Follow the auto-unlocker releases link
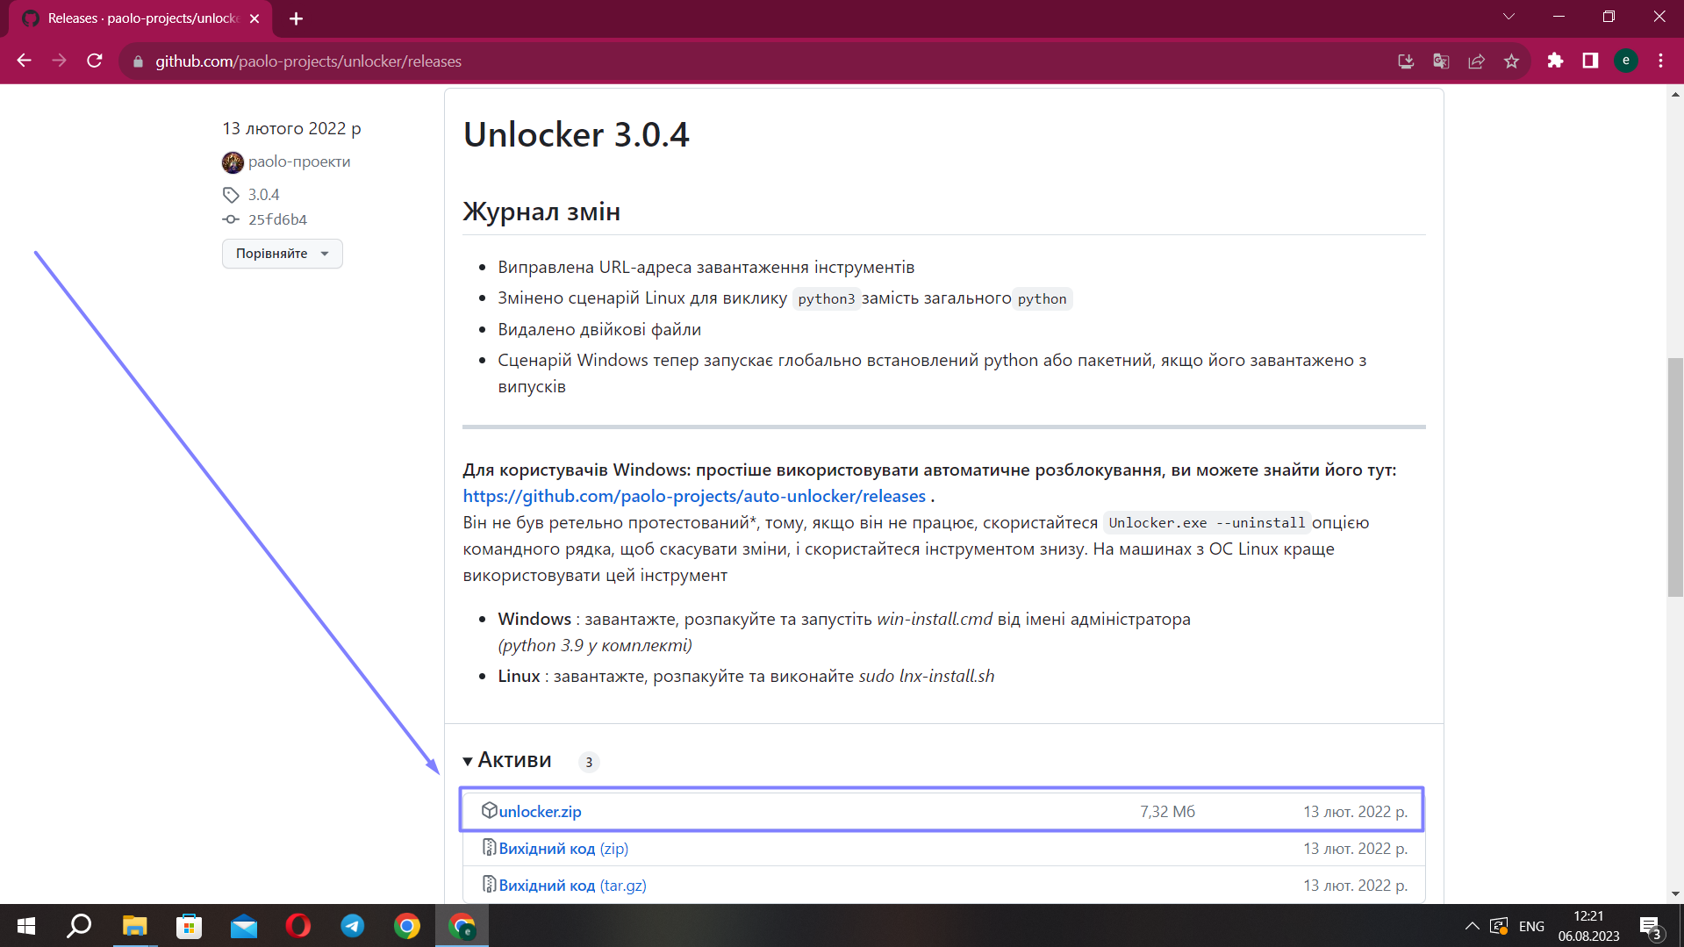Image resolution: width=1684 pixels, height=947 pixels. [x=694, y=496]
